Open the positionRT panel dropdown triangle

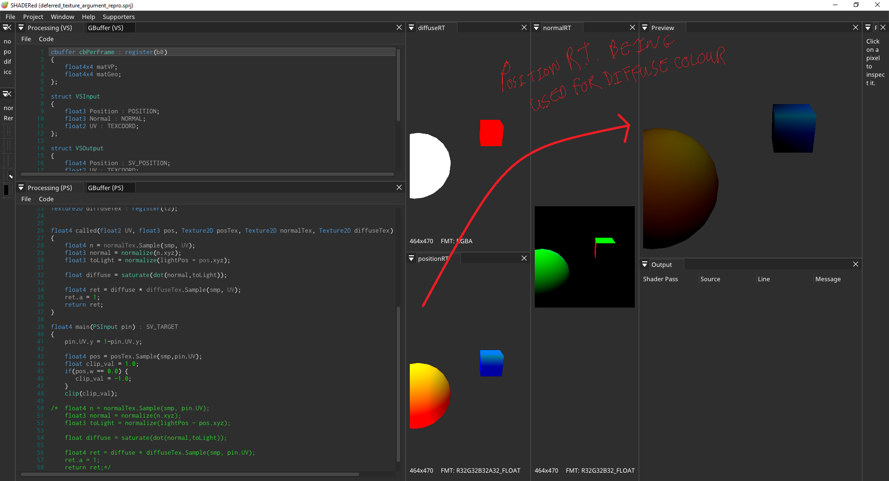click(411, 259)
